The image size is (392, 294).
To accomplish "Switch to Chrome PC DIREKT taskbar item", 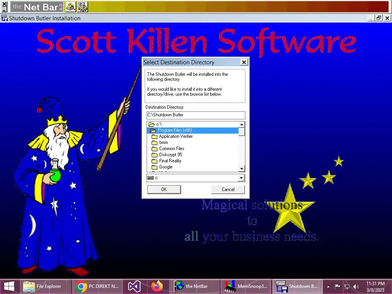I will tap(97, 286).
